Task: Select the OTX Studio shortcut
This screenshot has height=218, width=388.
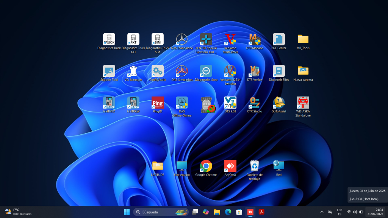Action: click(x=255, y=103)
